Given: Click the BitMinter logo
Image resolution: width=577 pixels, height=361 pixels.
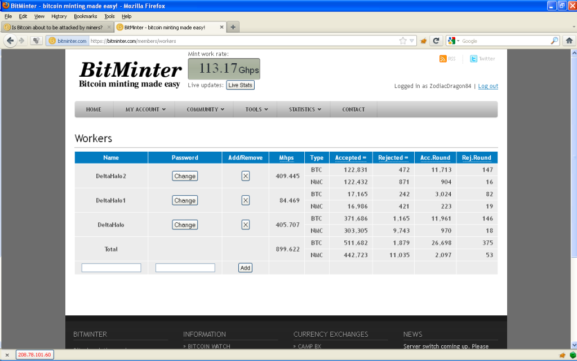Looking at the screenshot, I should (x=130, y=74).
